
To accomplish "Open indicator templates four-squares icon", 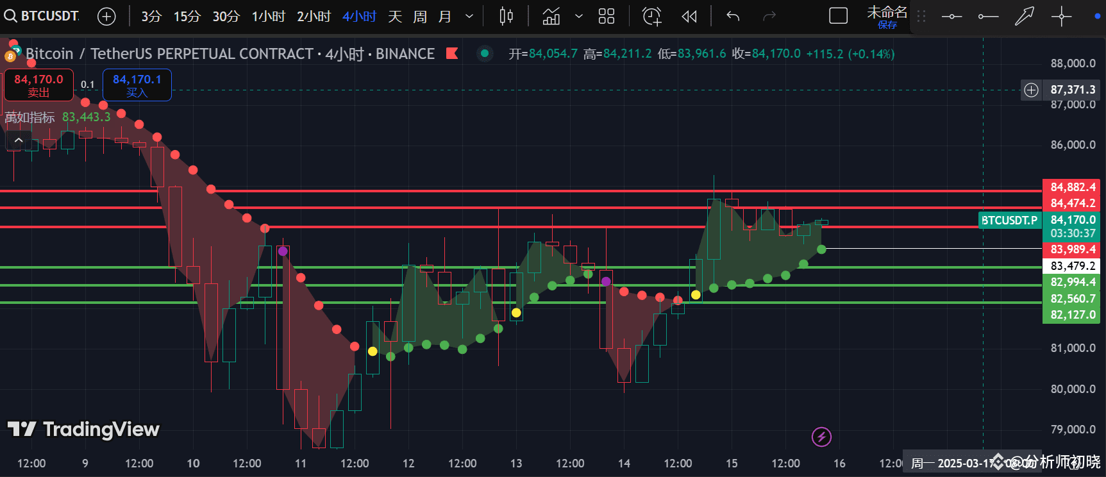I will (x=607, y=17).
